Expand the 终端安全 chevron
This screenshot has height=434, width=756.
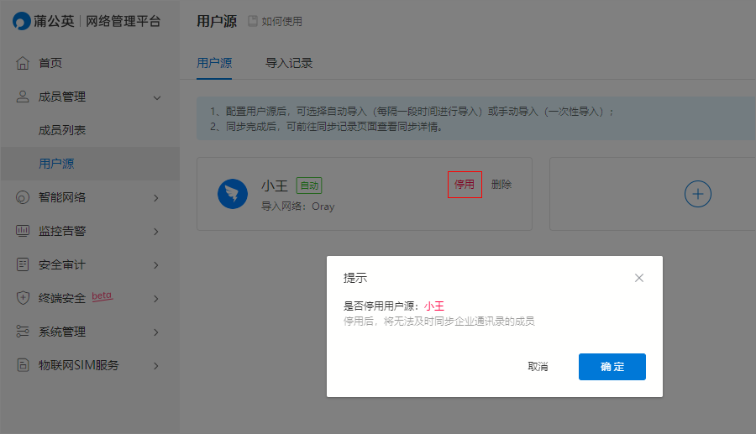coord(155,299)
